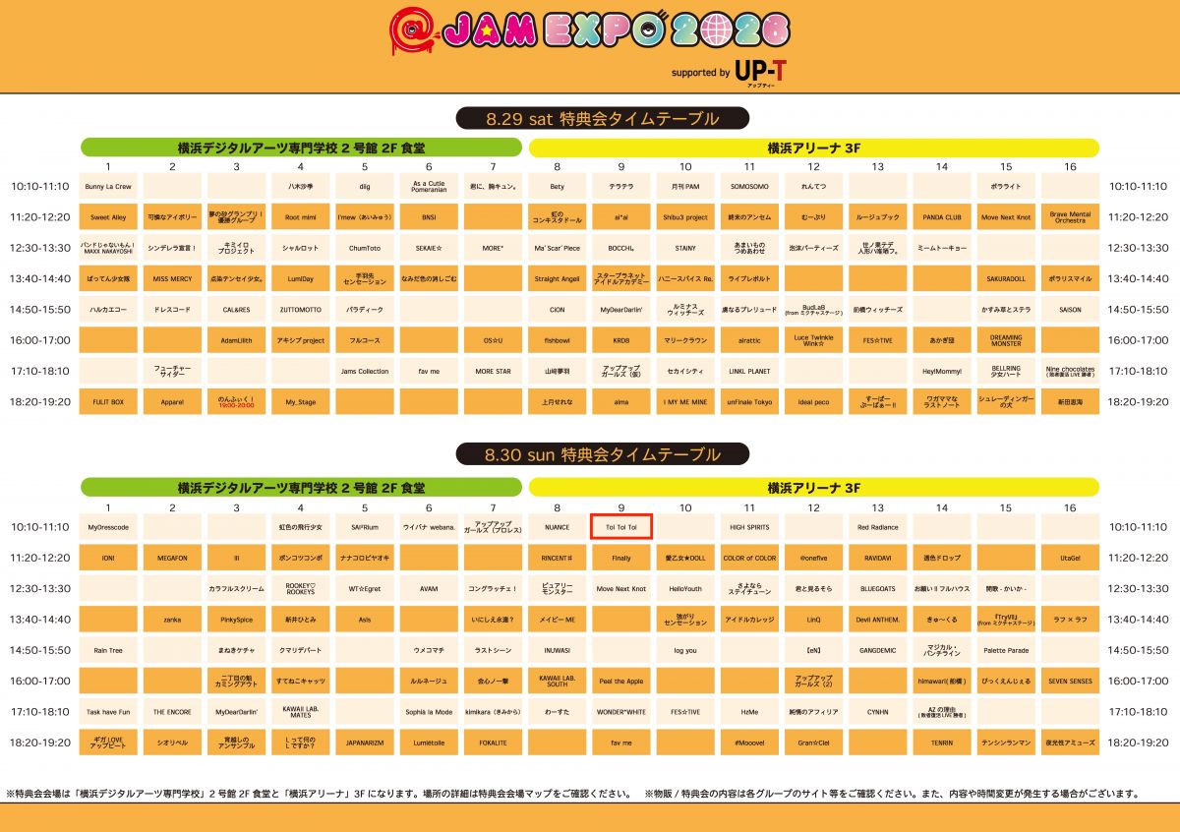Select the LumiDay cell

click(300, 279)
